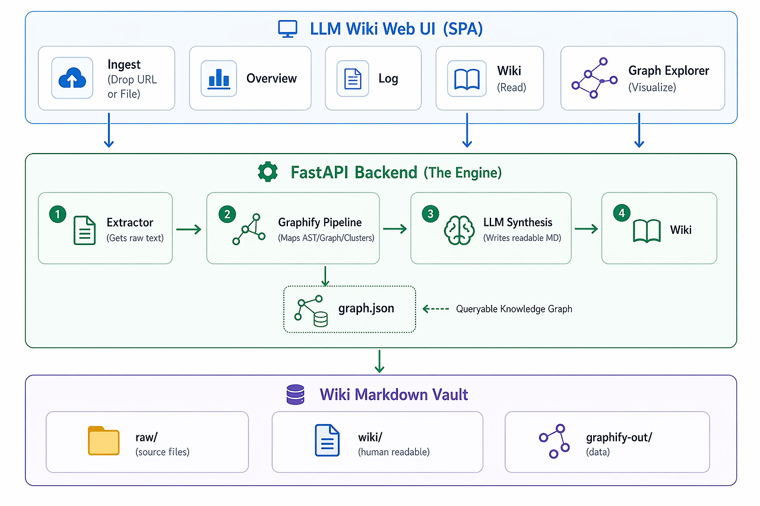Select the "Ingest" label
The width and height of the screenshot is (760, 506).
(x=124, y=65)
